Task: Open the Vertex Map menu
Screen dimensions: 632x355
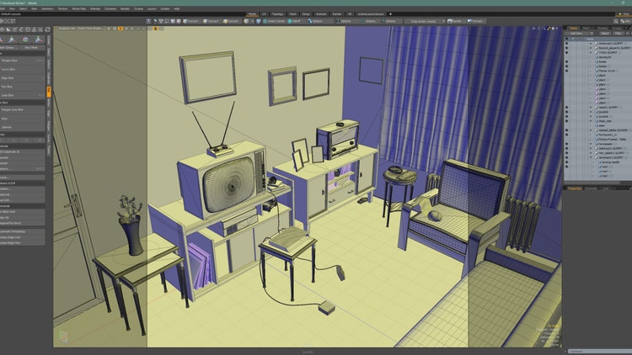Action: pyautogui.click(x=78, y=8)
